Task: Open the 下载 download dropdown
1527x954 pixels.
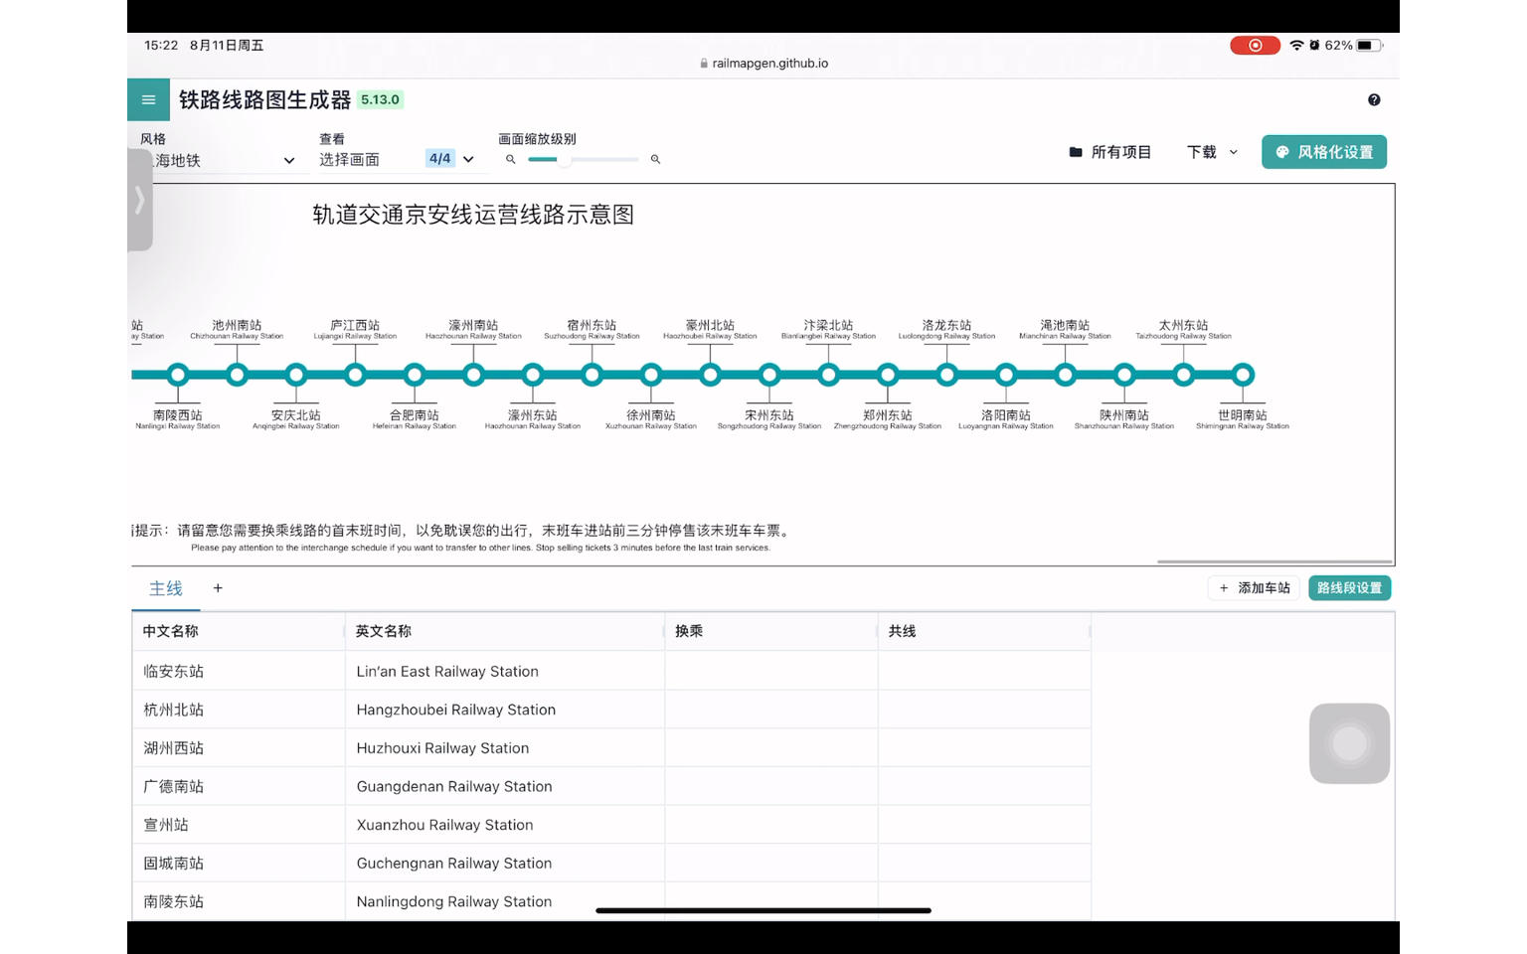Action: (1212, 152)
